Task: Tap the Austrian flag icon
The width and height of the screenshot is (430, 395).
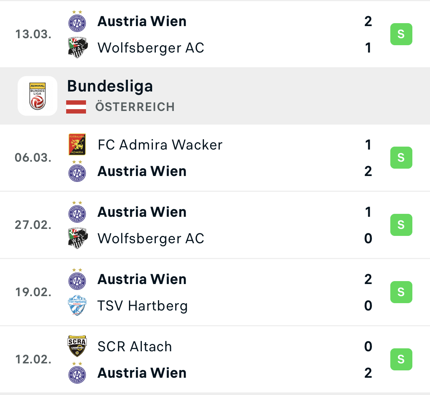Action: [76, 107]
